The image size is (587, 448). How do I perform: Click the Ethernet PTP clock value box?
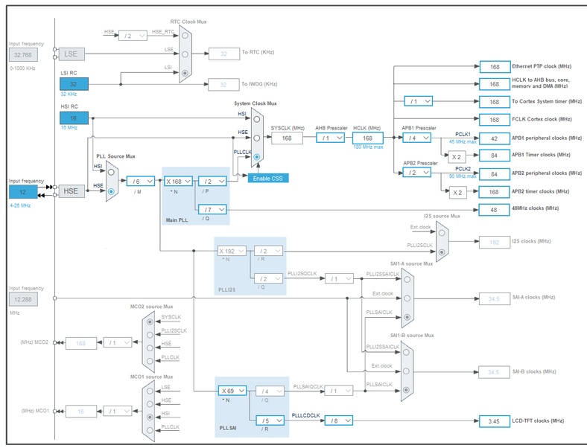495,67
